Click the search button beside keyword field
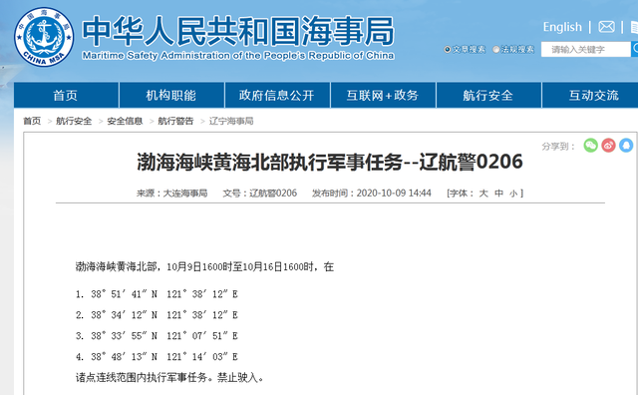638x395 pixels. tap(634, 49)
